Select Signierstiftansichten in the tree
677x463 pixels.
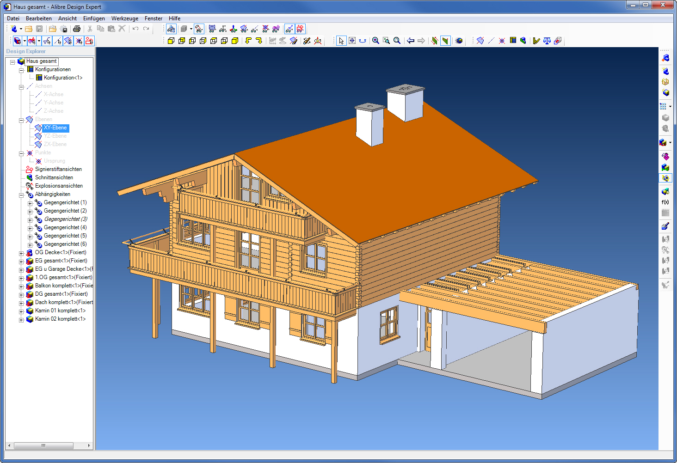click(x=58, y=169)
